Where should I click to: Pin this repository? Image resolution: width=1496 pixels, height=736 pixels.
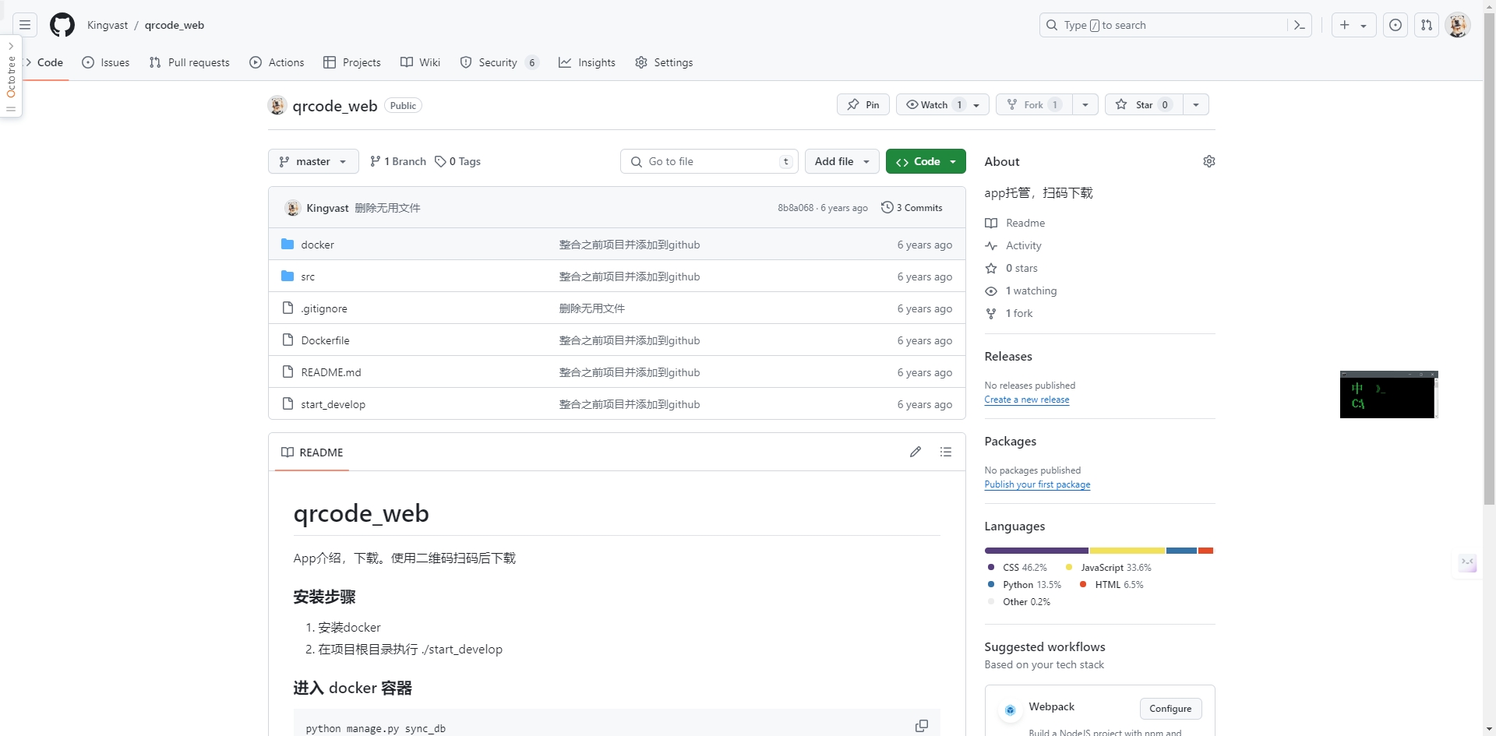tap(863, 104)
